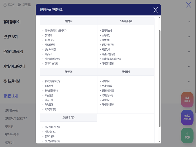This screenshot has height=147, width=196.
Task: Close the side menu with top-right X
Action: click(188, 5)
